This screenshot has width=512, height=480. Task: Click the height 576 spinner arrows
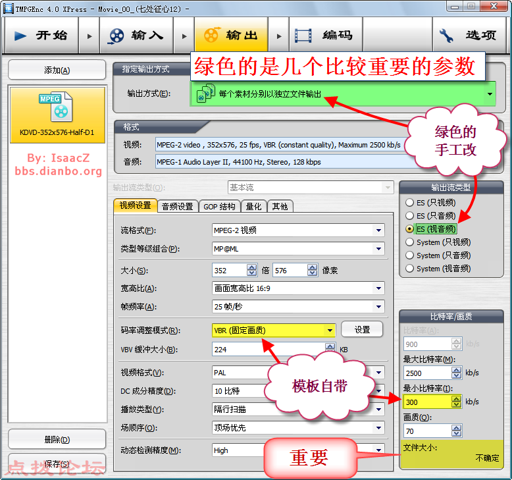click(x=313, y=270)
